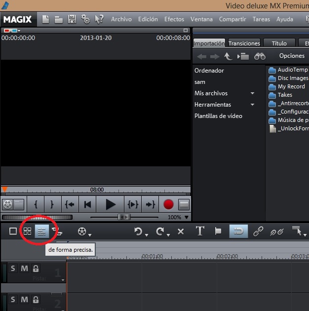
Task: Switch to scene overview grid mode
Action: coord(27,231)
